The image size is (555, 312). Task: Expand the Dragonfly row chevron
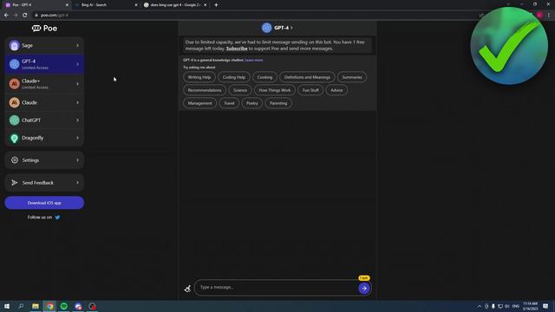[x=77, y=138]
